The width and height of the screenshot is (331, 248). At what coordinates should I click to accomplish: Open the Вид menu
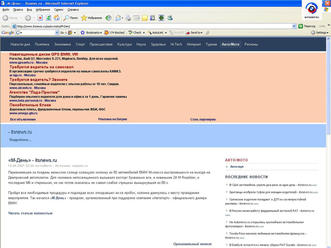point(29,10)
